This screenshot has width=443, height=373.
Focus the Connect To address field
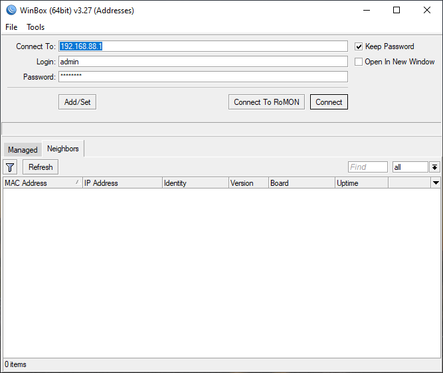click(x=203, y=46)
